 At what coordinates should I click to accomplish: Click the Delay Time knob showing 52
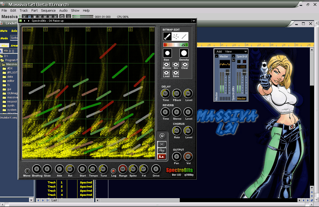coord(165,93)
